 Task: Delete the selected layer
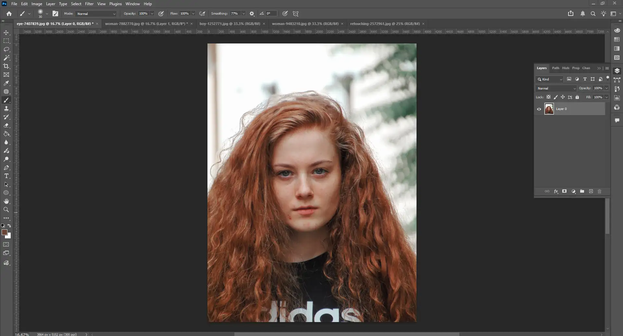(x=599, y=191)
